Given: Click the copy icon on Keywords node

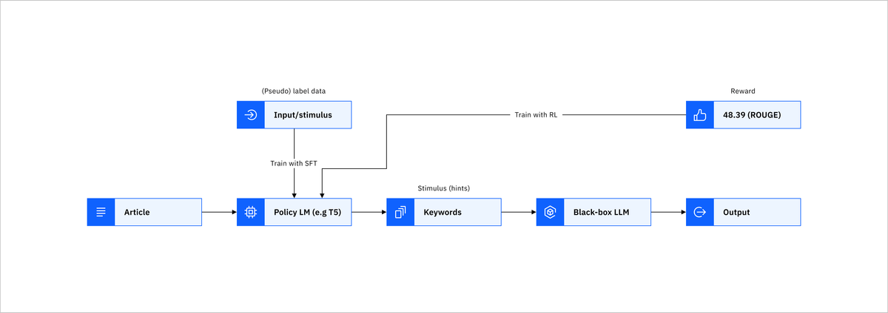Looking at the screenshot, I should (x=400, y=212).
